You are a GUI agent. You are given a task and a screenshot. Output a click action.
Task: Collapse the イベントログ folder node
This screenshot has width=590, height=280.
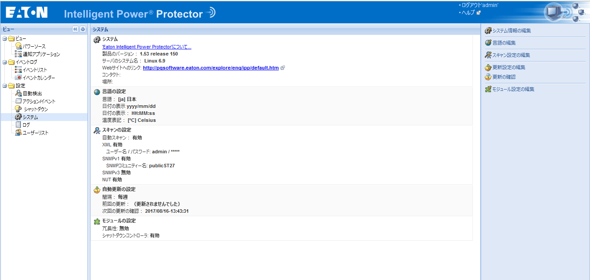pyautogui.click(x=4, y=62)
